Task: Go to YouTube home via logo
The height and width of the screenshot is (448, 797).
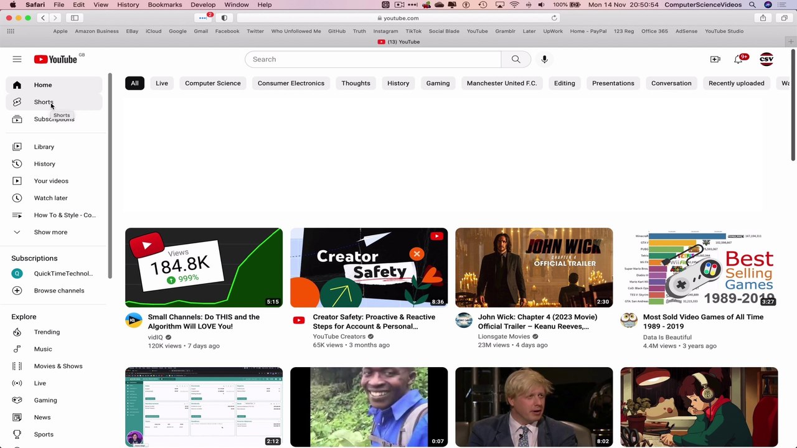Action: point(56,59)
